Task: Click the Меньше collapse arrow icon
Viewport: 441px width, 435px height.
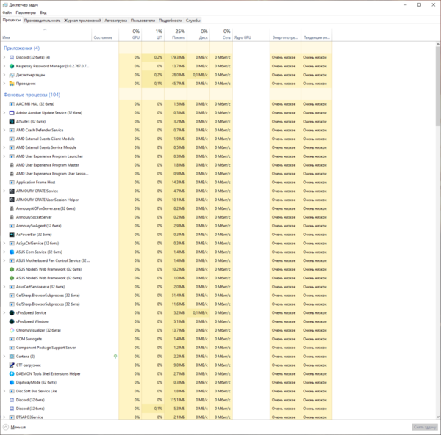Action: (6, 427)
